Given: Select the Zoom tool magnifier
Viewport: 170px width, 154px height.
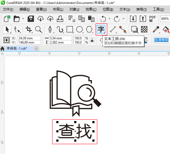Looking at the screenshot, I should 38,29.
